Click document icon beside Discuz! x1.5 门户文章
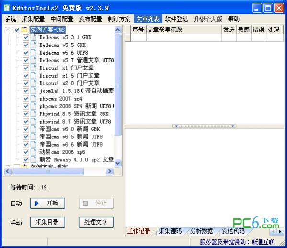 tap(34, 76)
